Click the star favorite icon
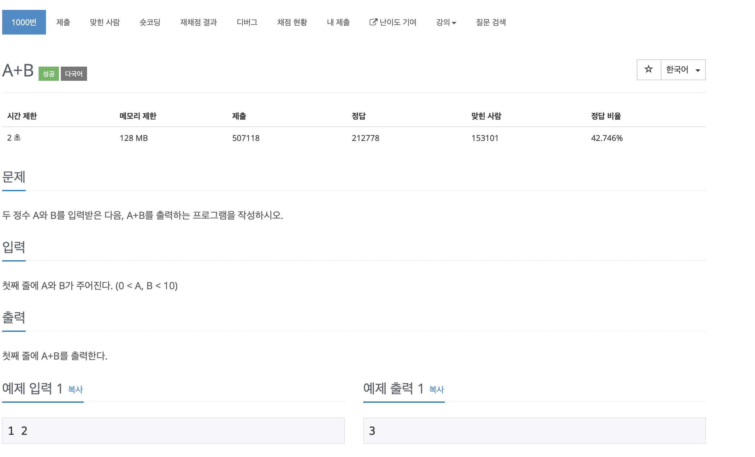The height and width of the screenshot is (457, 755). click(649, 69)
